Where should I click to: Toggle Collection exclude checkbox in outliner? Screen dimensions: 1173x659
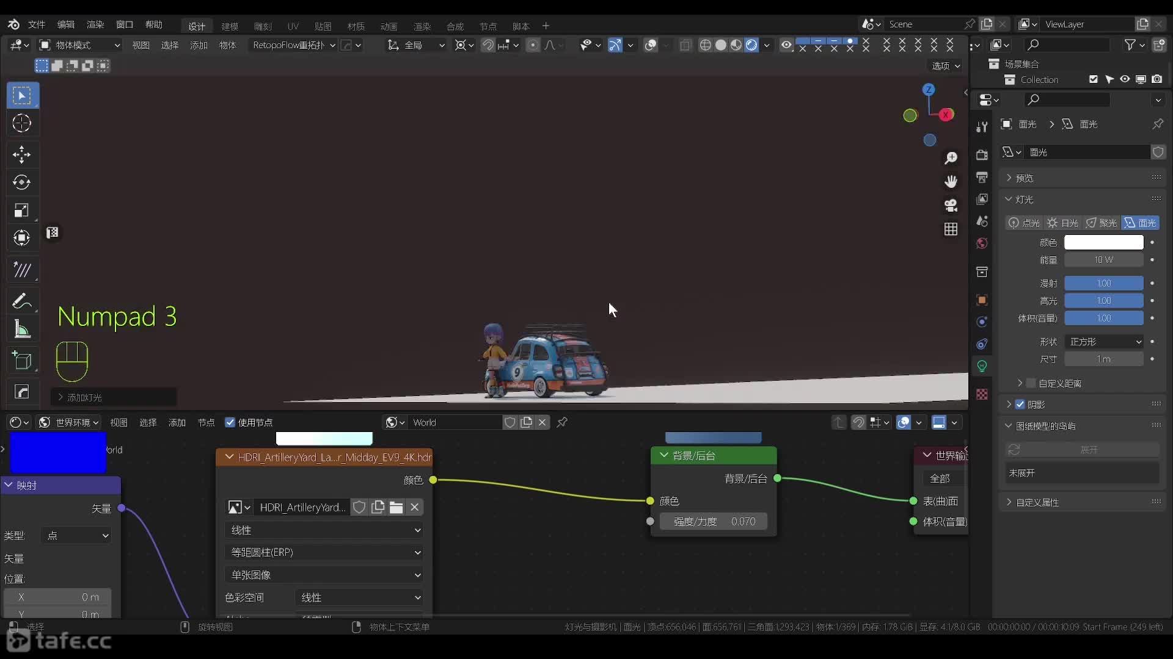(x=1094, y=79)
